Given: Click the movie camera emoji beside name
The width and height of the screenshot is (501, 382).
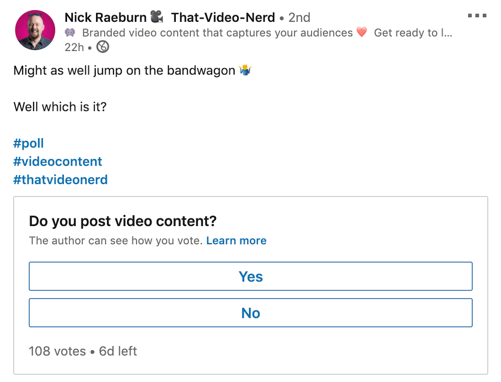Looking at the screenshot, I should 157,16.
